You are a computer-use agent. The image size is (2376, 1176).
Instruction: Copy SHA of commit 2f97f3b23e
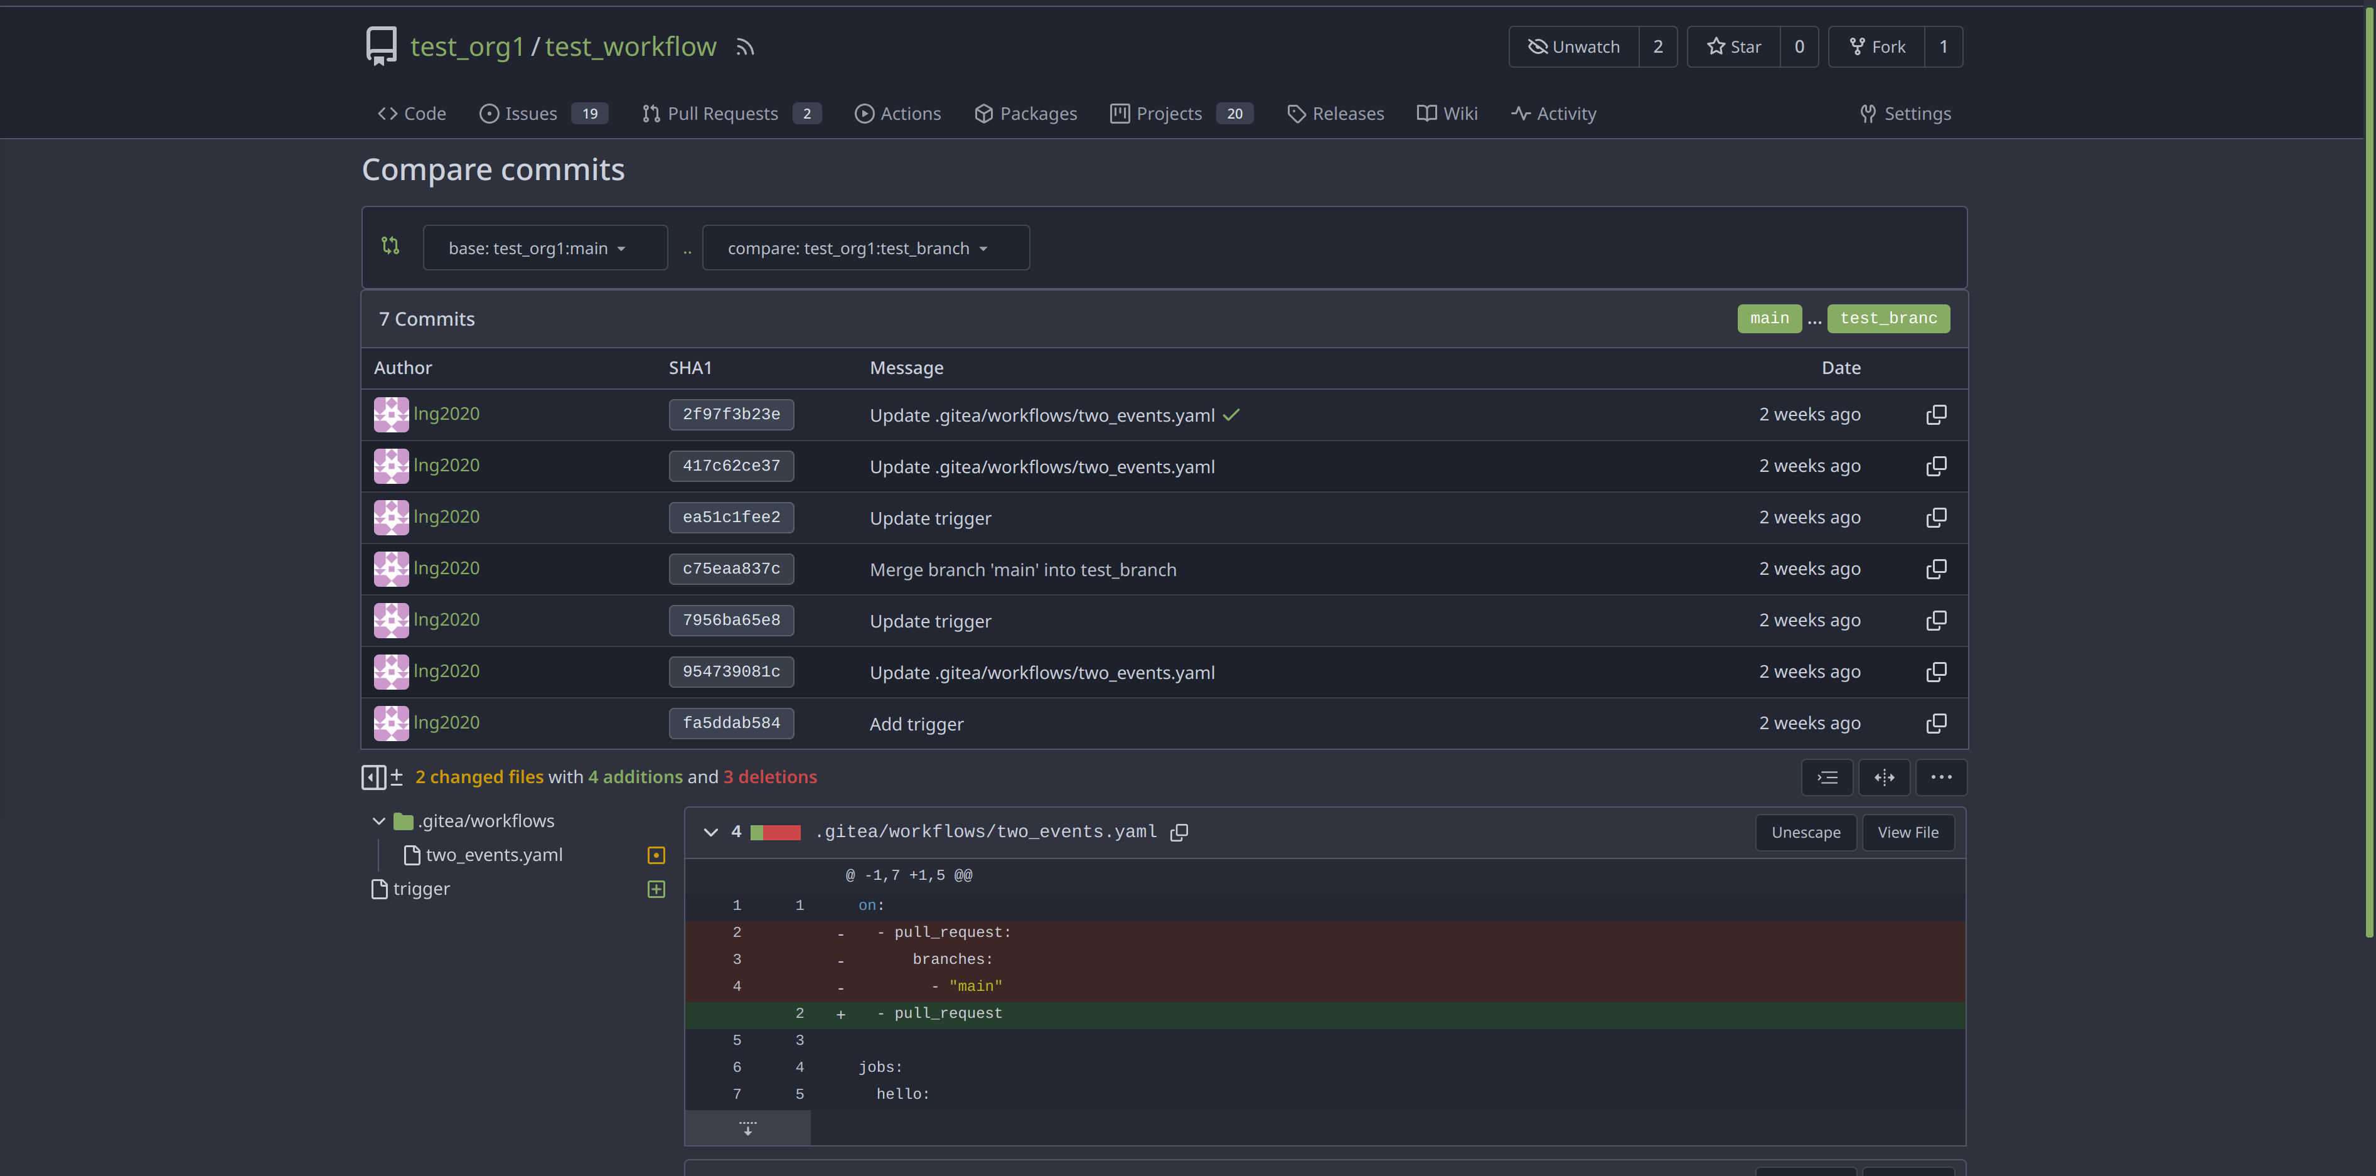pos(1936,415)
